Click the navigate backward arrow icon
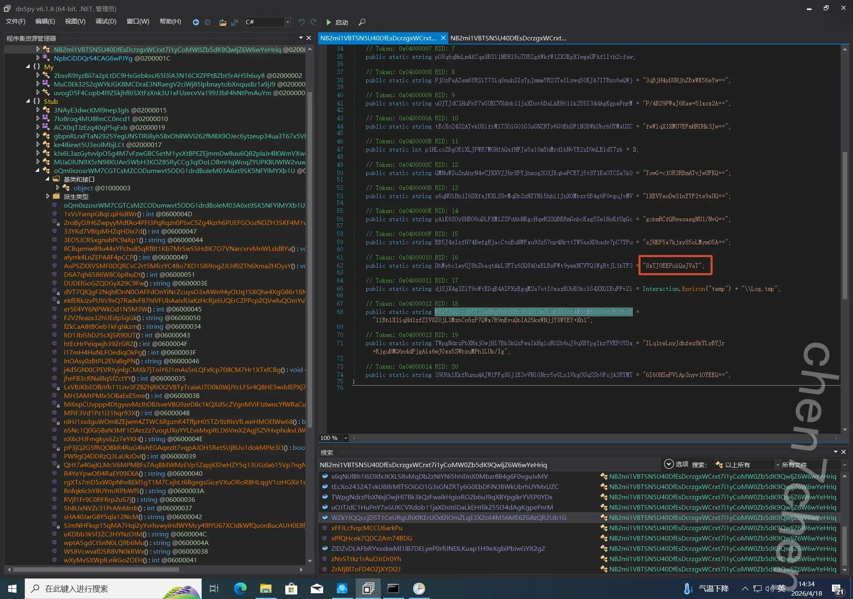 click(196, 22)
